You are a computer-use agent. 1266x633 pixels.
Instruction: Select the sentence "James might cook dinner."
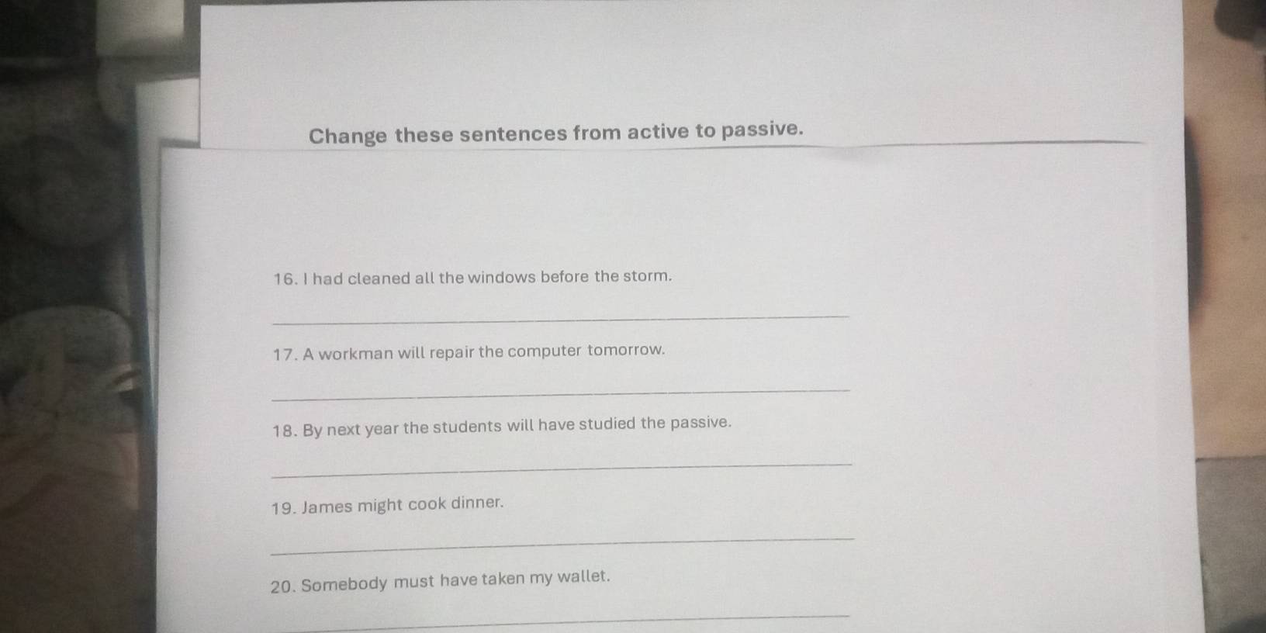pyautogui.click(x=388, y=505)
